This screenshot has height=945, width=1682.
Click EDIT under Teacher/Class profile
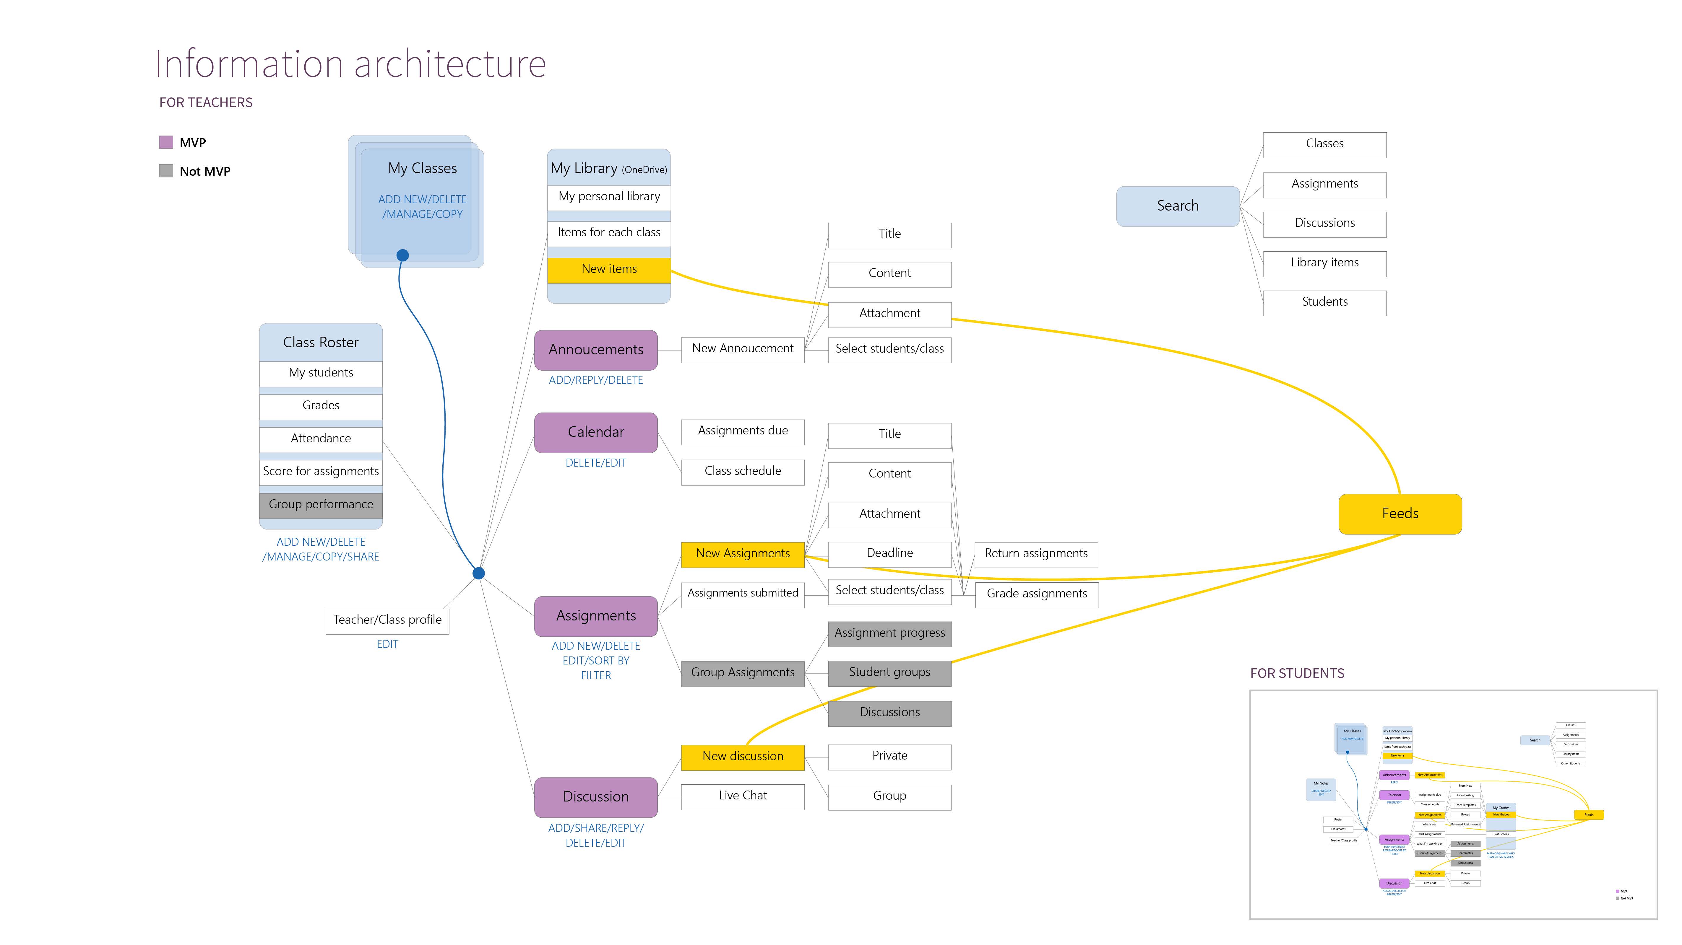[387, 644]
